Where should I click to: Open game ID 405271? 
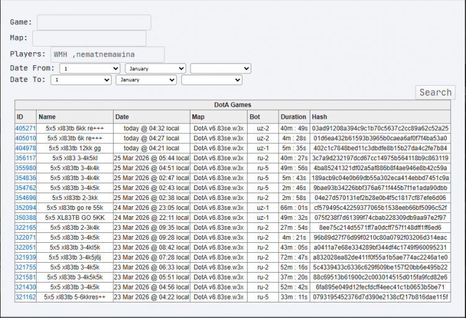[x=25, y=129]
